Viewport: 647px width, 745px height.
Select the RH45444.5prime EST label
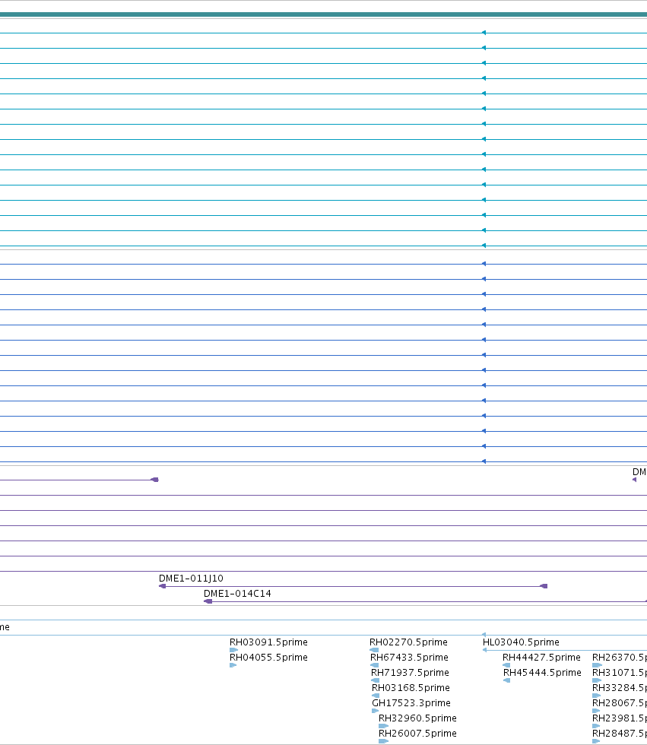543,672
